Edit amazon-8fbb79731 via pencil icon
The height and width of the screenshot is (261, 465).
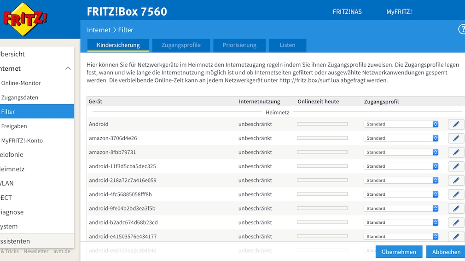[x=456, y=153]
